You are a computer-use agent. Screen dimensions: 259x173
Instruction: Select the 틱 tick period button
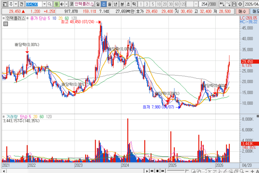134,4
